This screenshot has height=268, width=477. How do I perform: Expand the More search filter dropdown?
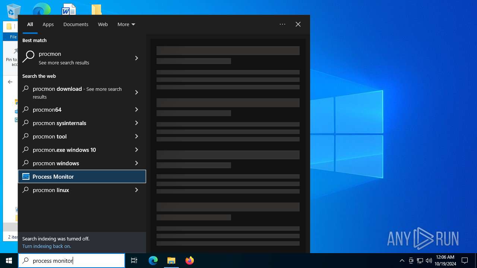pyautogui.click(x=126, y=24)
